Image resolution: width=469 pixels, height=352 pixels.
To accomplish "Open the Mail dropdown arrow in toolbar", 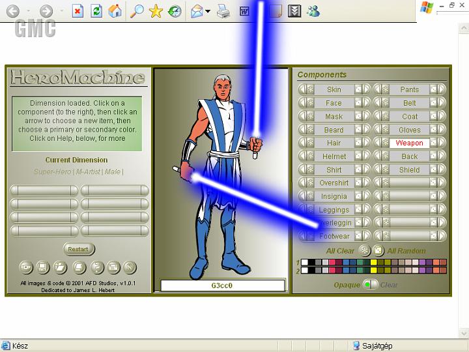I will coord(208,12).
